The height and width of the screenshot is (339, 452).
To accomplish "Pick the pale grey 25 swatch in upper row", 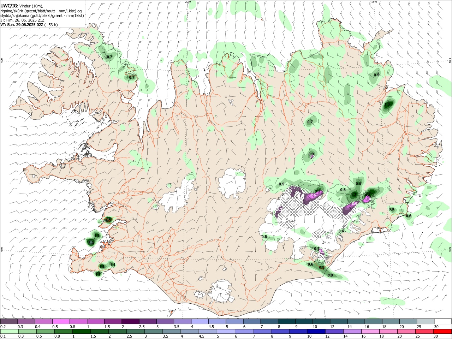I will [x=426, y=321].
